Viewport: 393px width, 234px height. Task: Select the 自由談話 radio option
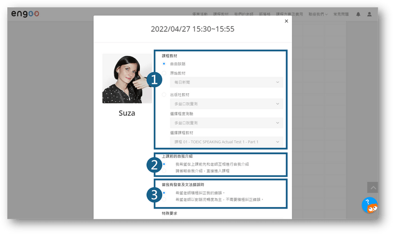pos(164,64)
